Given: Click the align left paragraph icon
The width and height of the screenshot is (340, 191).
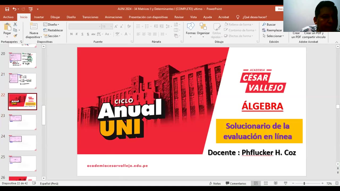Looking at the screenshot, I should (138, 34).
